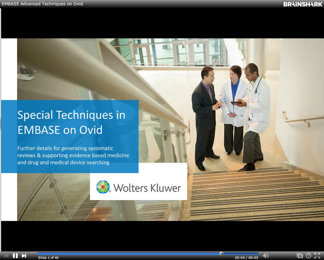This screenshot has width=324, height=260.
Task: Go back to the previous slide
Action: click(x=6, y=256)
